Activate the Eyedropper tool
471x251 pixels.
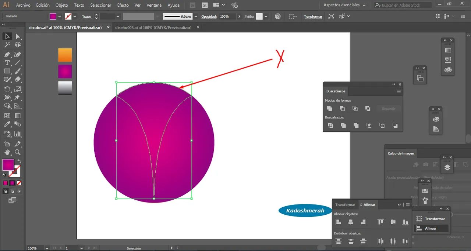pos(7,125)
